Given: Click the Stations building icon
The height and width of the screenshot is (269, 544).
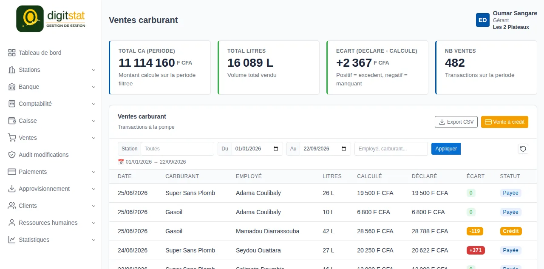Looking at the screenshot, I should 12,70.
